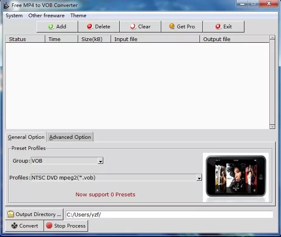Click the Stop Process button
The height and width of the screenshot is (237, 281).
pyautogui.click(x=66, y=226)
